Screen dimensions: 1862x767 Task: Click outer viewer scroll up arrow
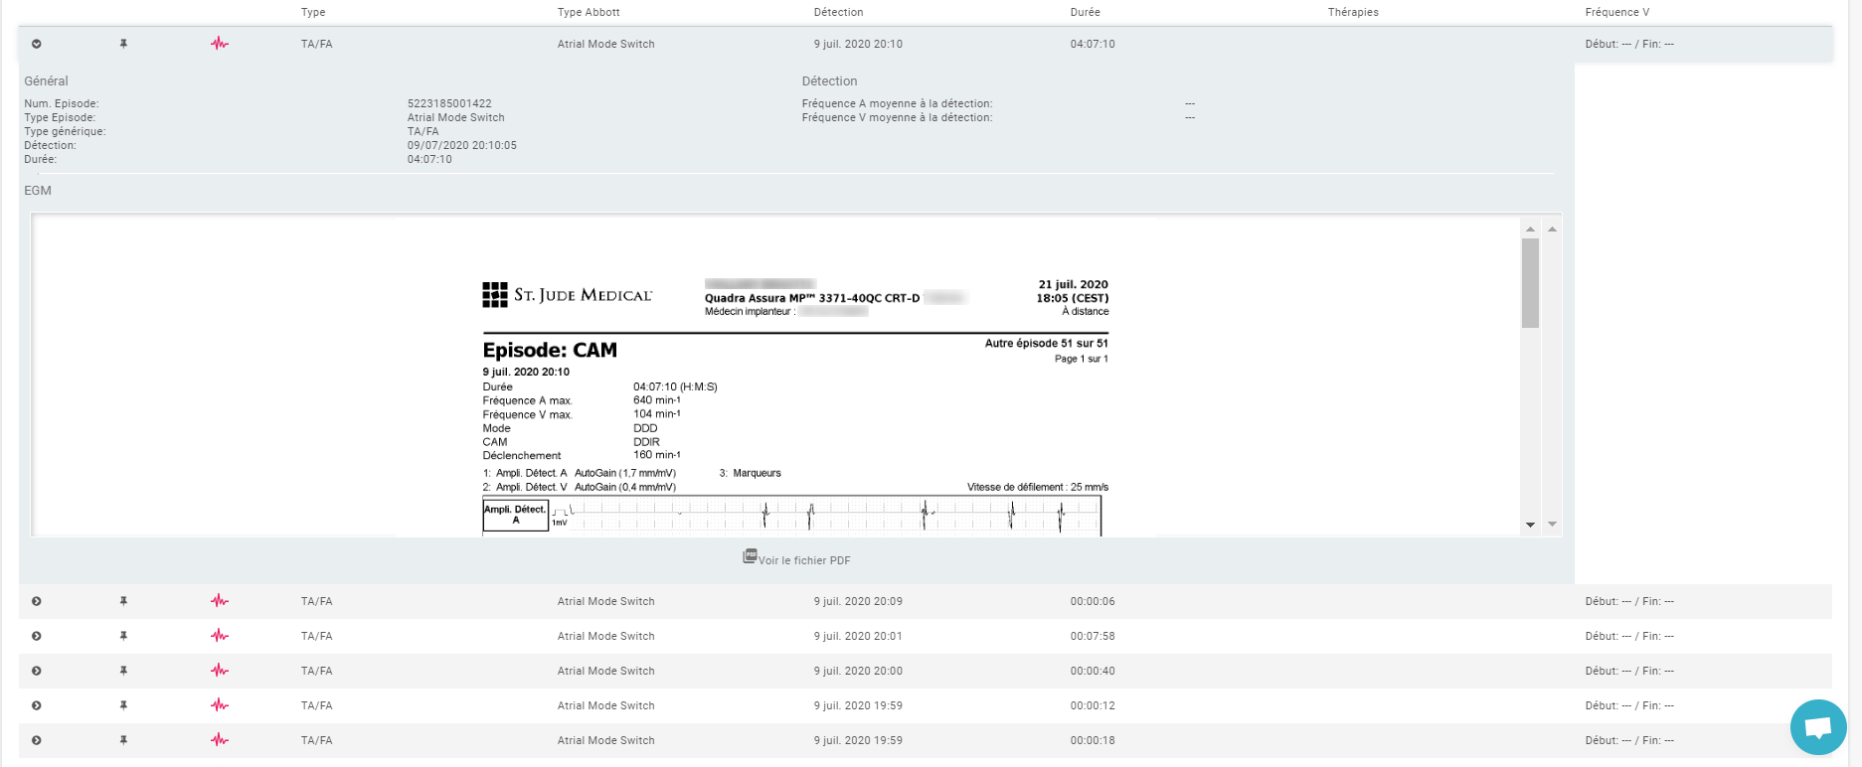tap(1552, 230)
